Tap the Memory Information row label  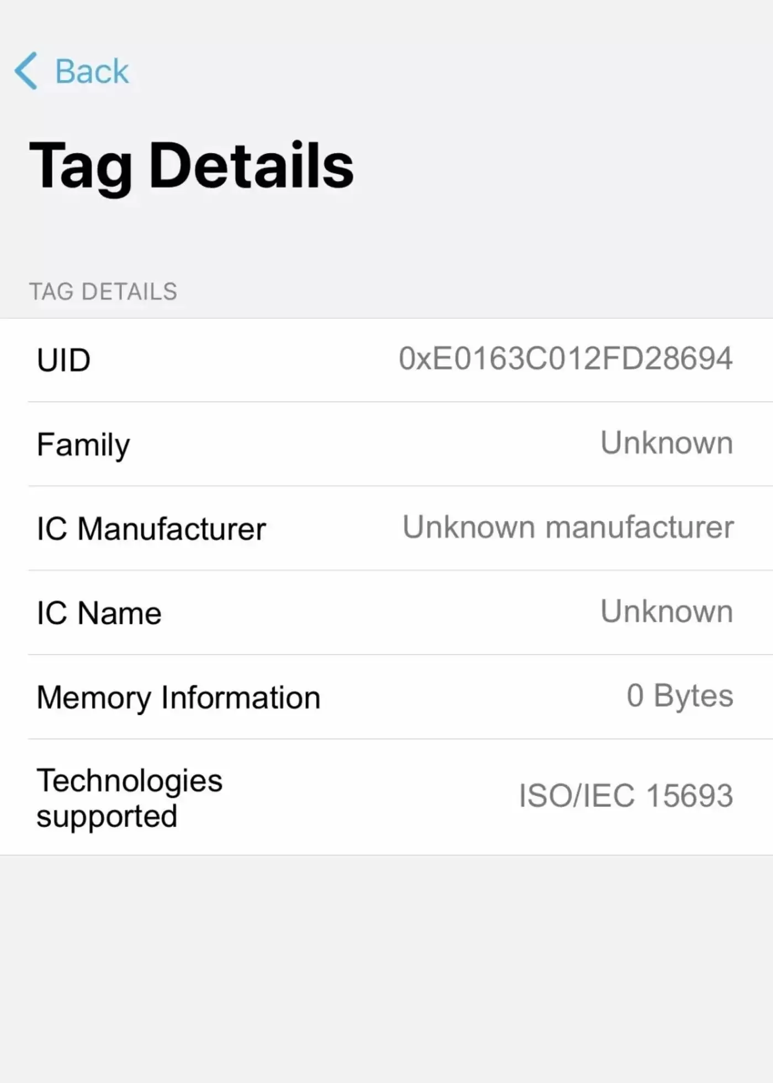pos(178,698)
